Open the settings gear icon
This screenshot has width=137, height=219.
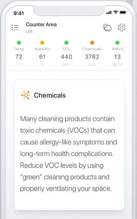[x=122, y=27]
